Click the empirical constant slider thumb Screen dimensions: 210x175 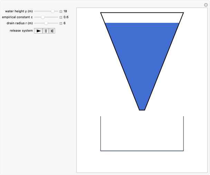43,17
